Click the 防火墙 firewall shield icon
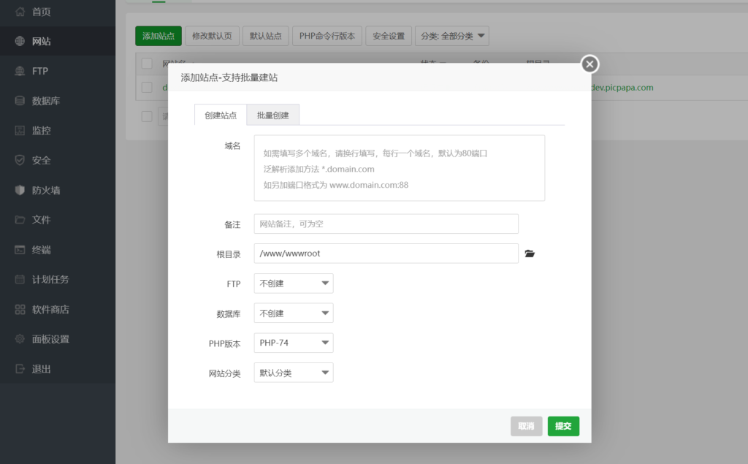The width and height of the screenshot is (748, 464). click(x=20, y=190)
